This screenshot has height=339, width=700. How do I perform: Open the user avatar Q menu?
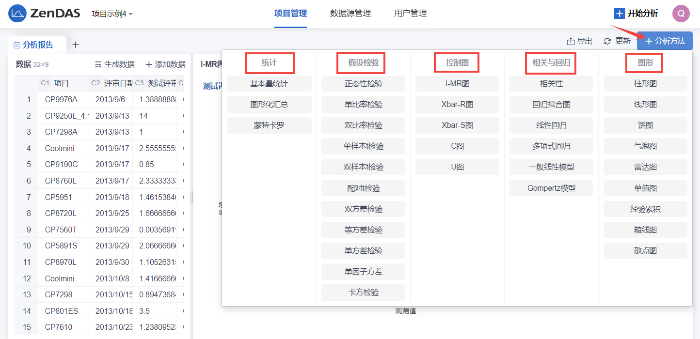tap(681, 14)
